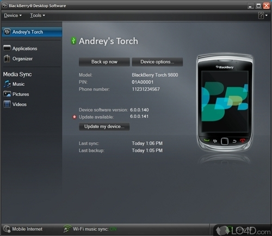Click the model text BlackBerry Torch 9800
272x236 pixels.
(155, 75)
